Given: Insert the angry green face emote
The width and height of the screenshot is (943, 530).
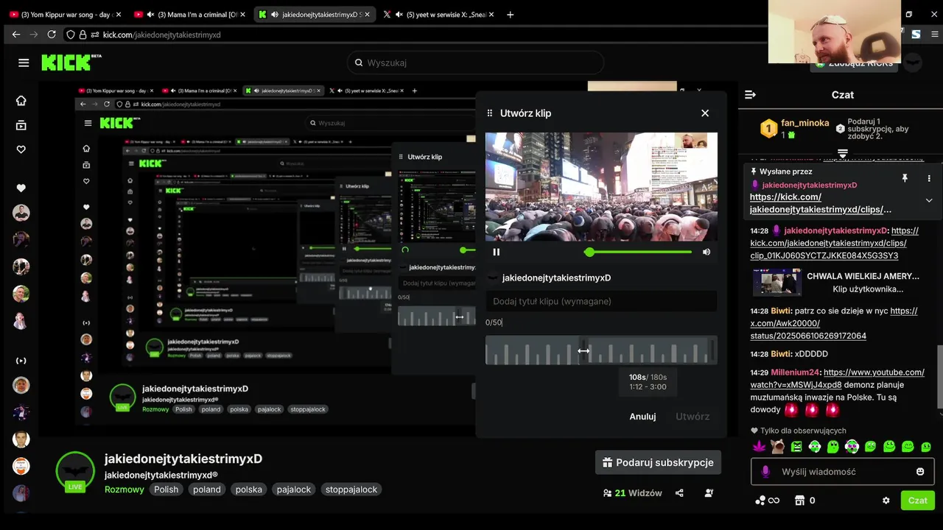Looking at the screenshot, I should (796, 446).
